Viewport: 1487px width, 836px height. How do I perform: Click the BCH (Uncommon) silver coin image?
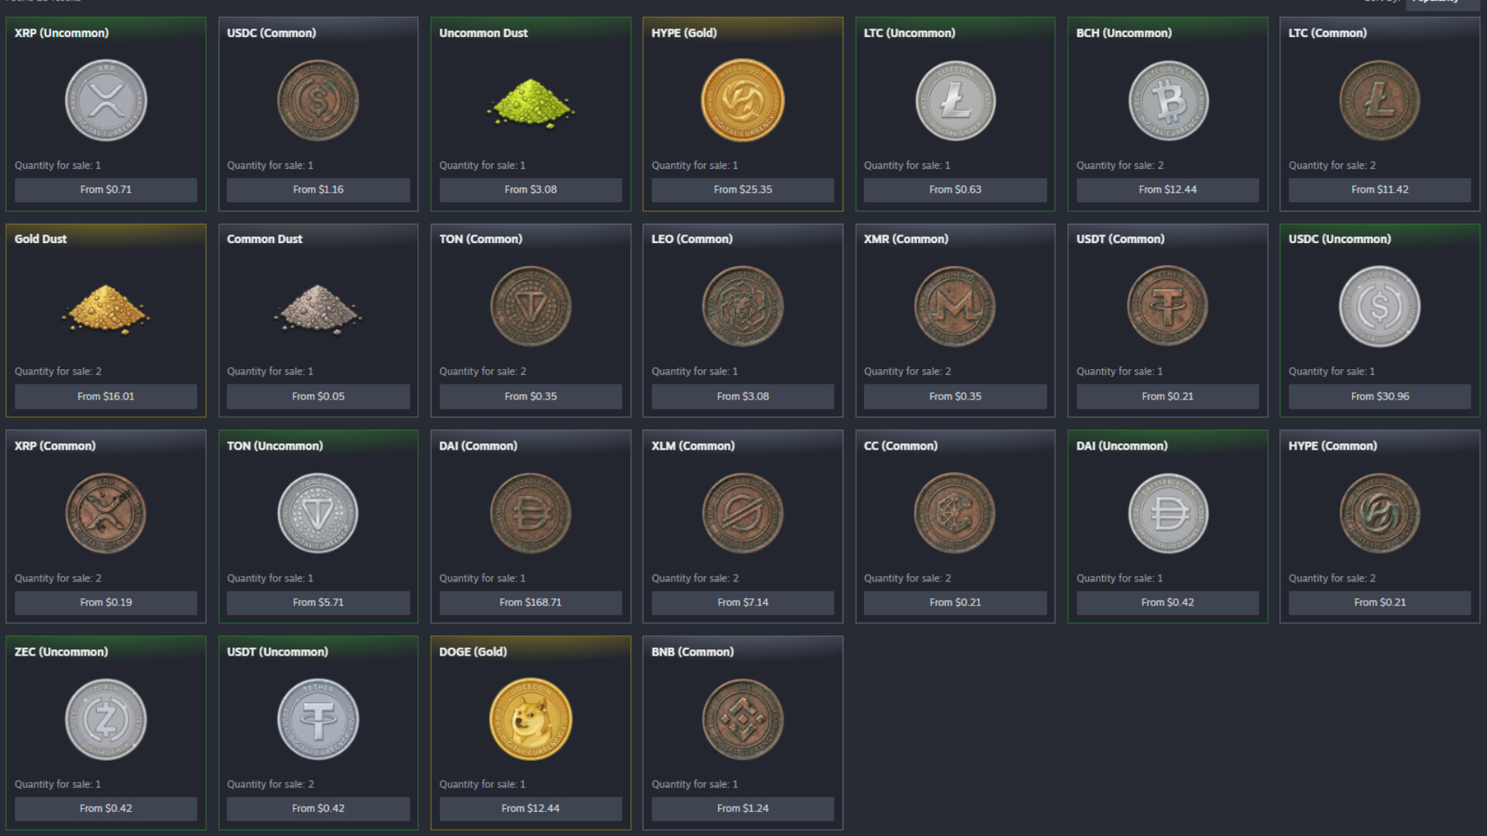pyautogui.click(x=1168, y=101)
